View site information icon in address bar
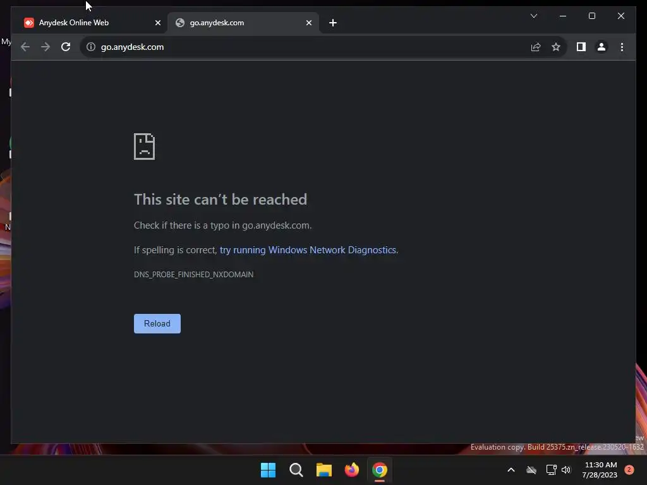This screenshot has width=647, height=485. point(91,47)
